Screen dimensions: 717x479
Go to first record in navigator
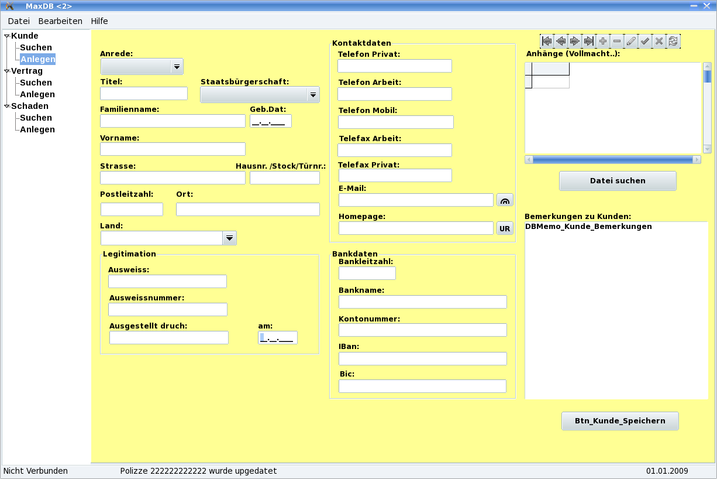(x=547, y=41)
